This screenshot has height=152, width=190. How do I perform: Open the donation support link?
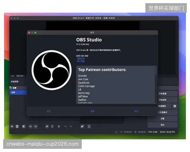pos(81,59)
